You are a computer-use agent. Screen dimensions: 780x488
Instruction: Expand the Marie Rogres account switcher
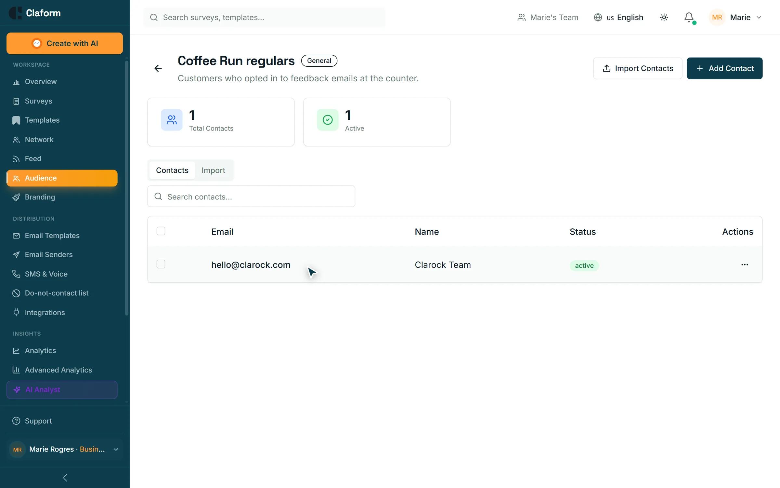click(x=65, y=449)
